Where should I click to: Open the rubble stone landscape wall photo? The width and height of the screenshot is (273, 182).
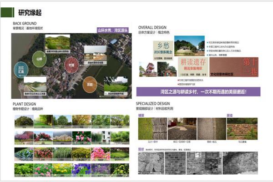pos(242,129)
